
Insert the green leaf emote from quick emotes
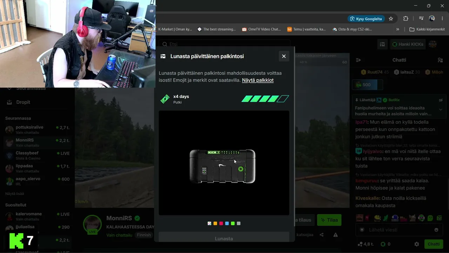[386, 218]
